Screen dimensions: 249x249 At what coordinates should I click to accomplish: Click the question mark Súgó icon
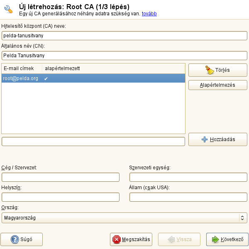tap(15, 239)
